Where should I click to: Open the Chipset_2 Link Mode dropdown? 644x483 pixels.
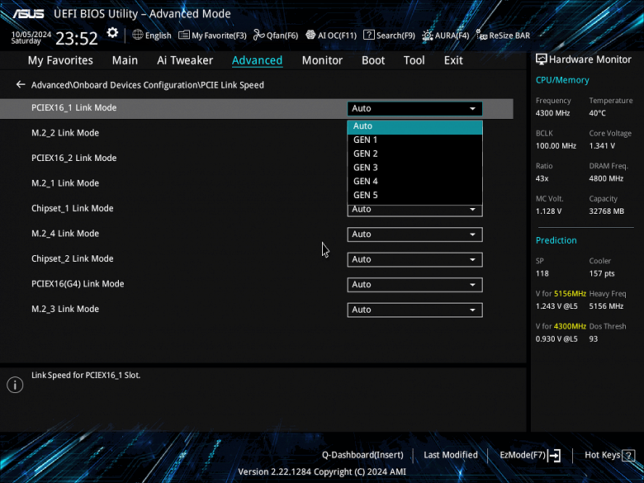click(414, 259)
